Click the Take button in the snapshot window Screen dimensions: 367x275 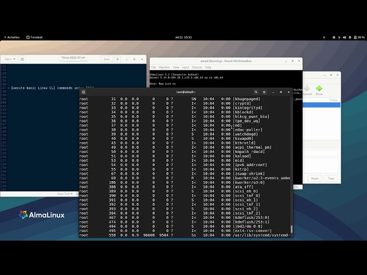click(x=331, y=178)
